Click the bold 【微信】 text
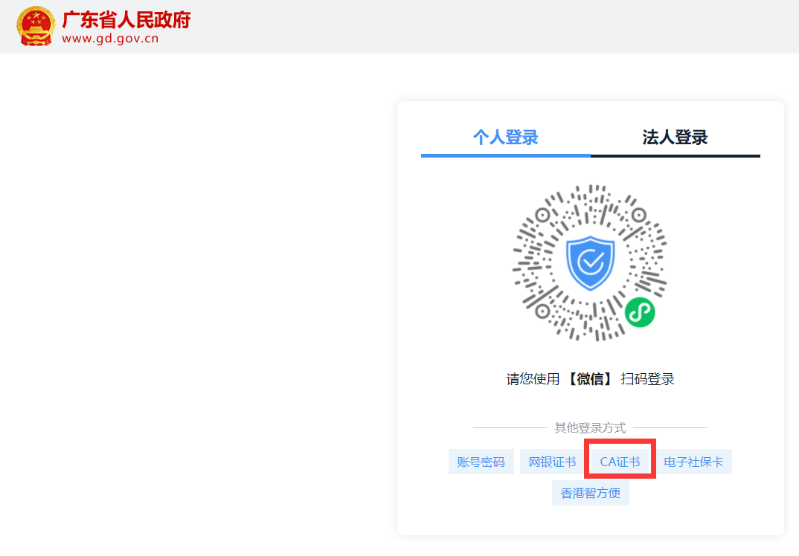 click(x=590, y=379)
